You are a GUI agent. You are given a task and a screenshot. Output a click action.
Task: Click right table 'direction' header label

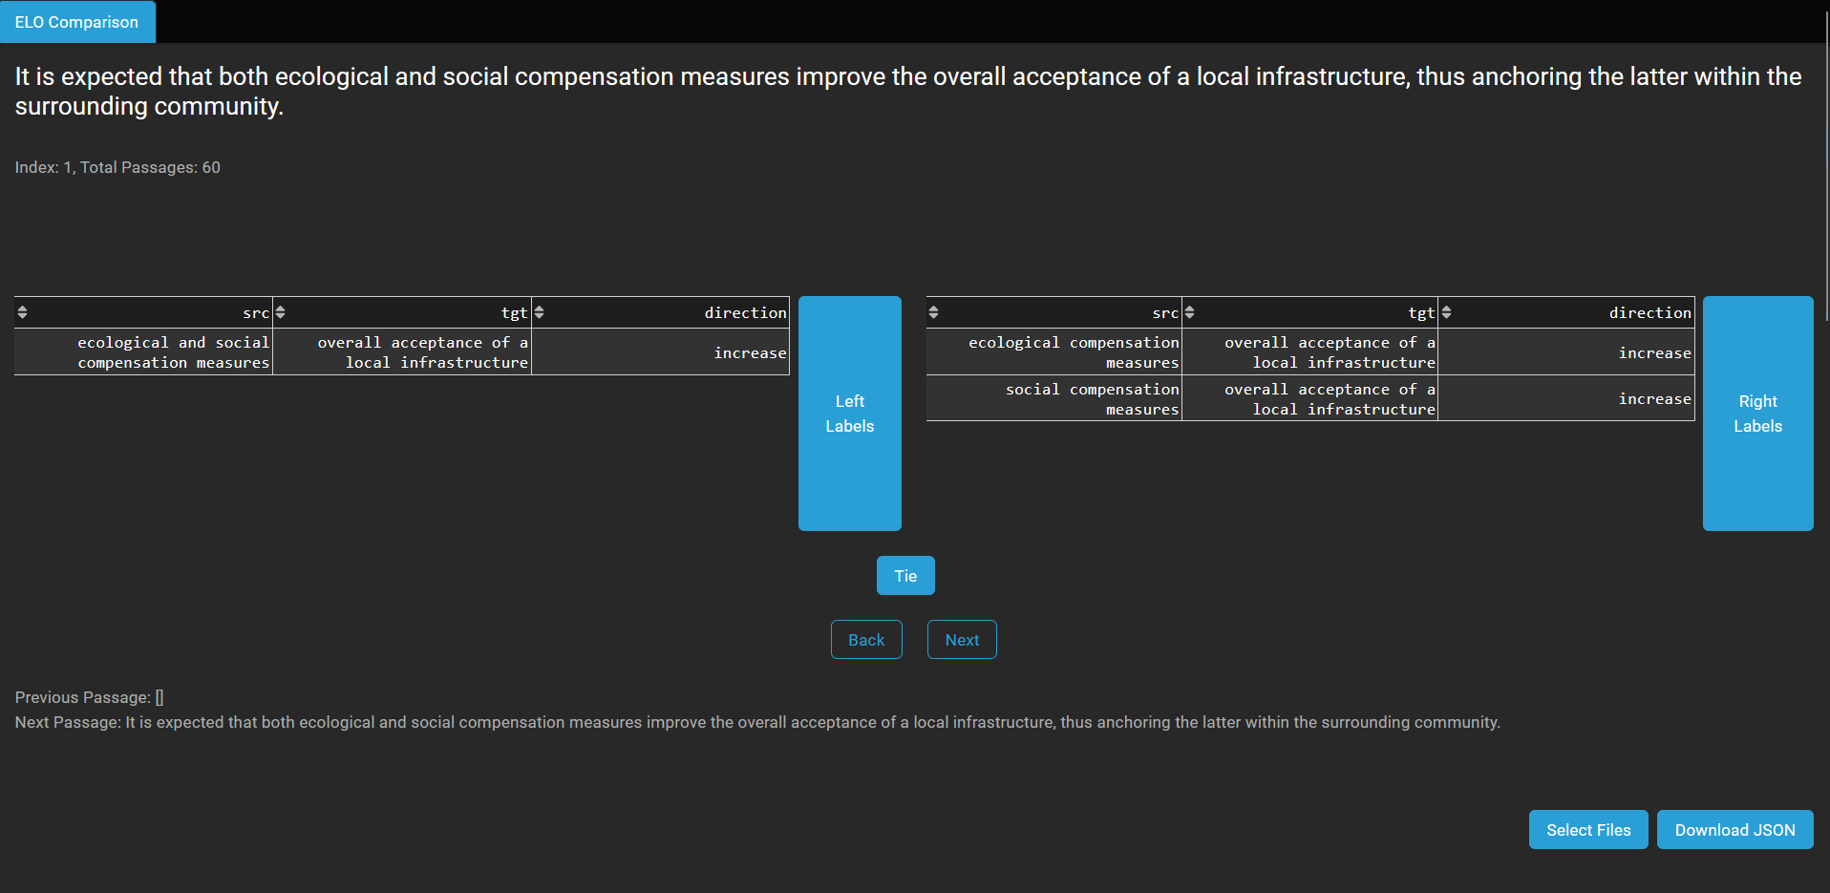pyautogui.click(x=1649, y=312)
